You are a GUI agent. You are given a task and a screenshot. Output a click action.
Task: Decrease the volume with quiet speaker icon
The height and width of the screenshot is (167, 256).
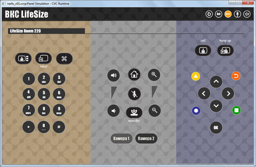tap(113, 111)
